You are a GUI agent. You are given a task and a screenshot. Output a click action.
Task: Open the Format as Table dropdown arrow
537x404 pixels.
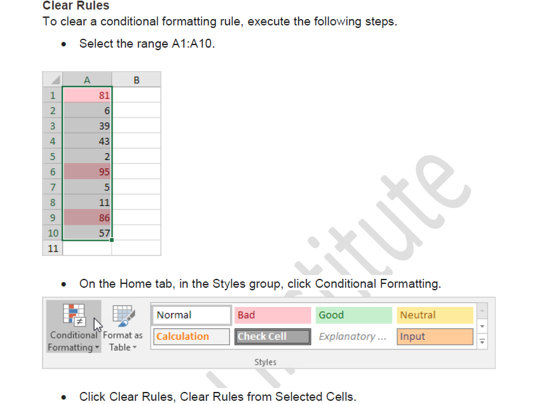point(135,348)
